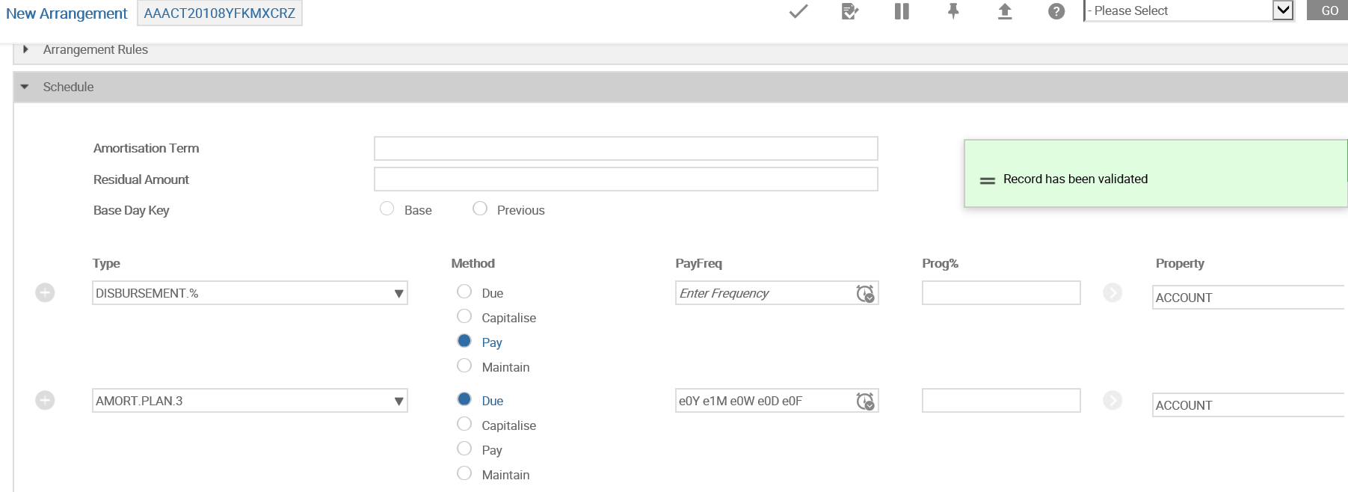The image size is (1348, 492).
Task: Click the Hold (pause) icon
Action: coord(902,11)
